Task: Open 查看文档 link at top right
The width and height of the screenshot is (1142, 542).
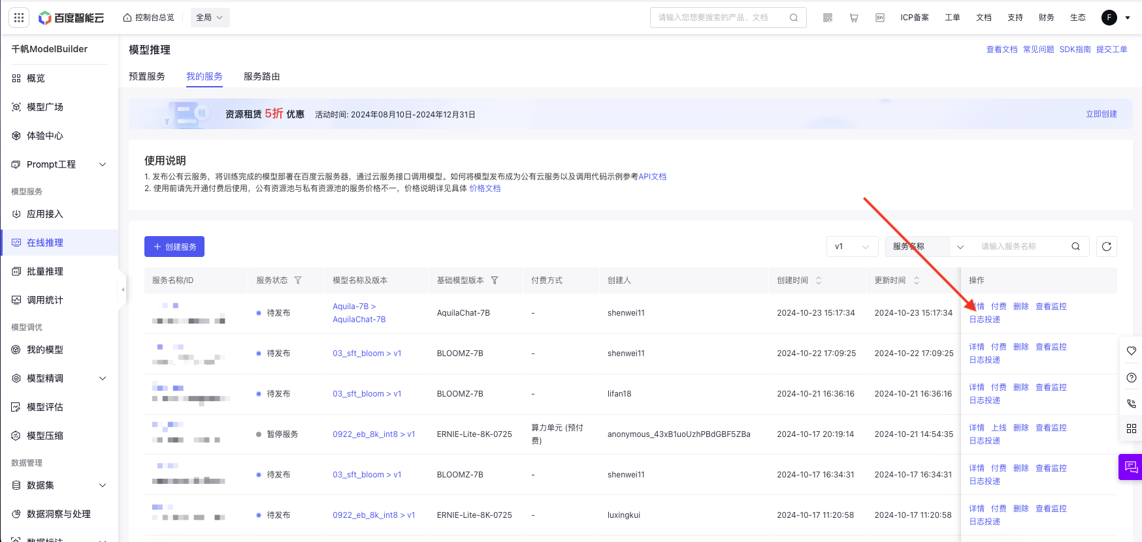Action: pyautogui.click(x=1002, y=50)
